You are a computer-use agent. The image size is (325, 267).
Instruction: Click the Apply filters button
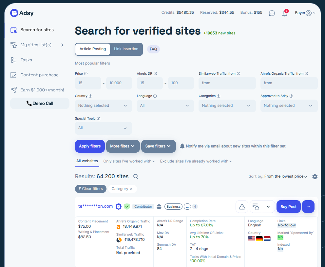pos(90,146)
